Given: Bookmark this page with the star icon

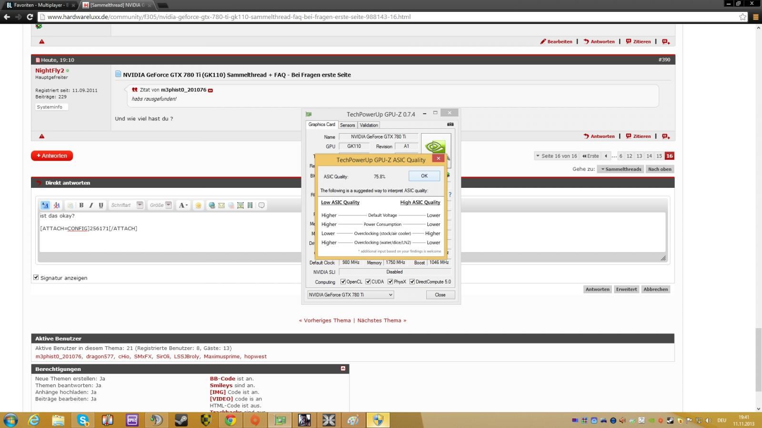Looking at the screenshot, I should [x=742, y=17].
